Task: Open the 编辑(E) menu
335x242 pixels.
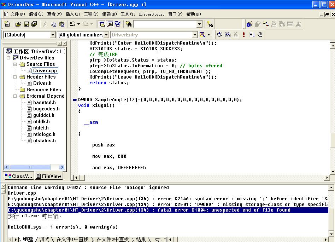Action: (x=36, y=14)
